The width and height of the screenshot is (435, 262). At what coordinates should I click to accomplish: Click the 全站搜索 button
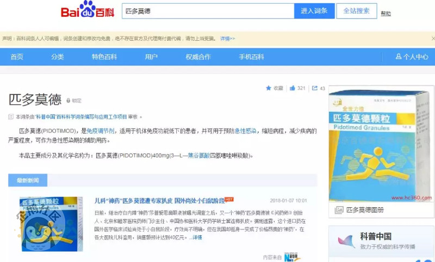pos(357,11)
